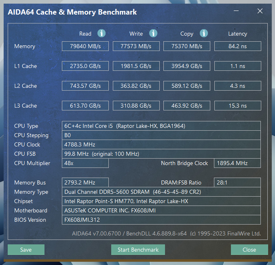Click L2 Cache latency 4.3 ns
The image size is (275, 265).
(238, 86)
